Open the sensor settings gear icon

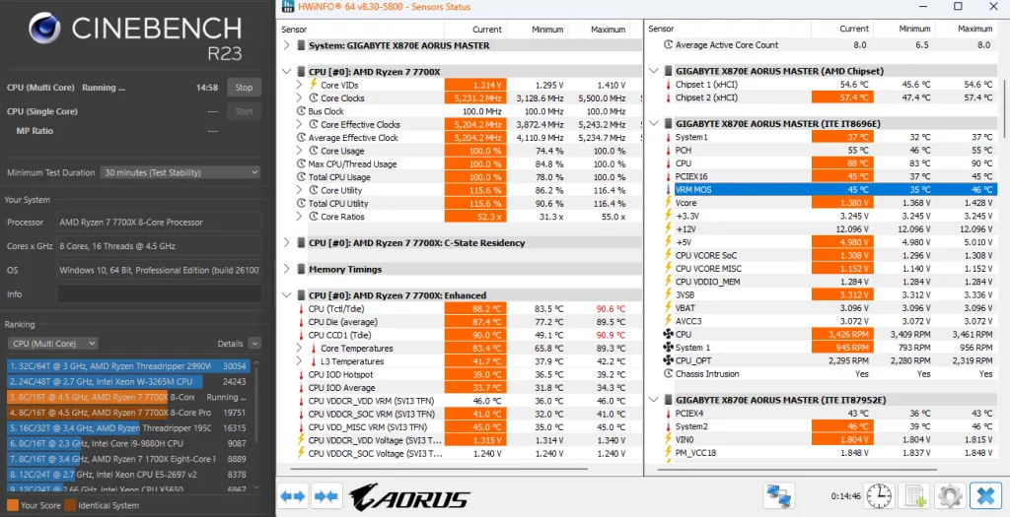click(x=950, y=496)
